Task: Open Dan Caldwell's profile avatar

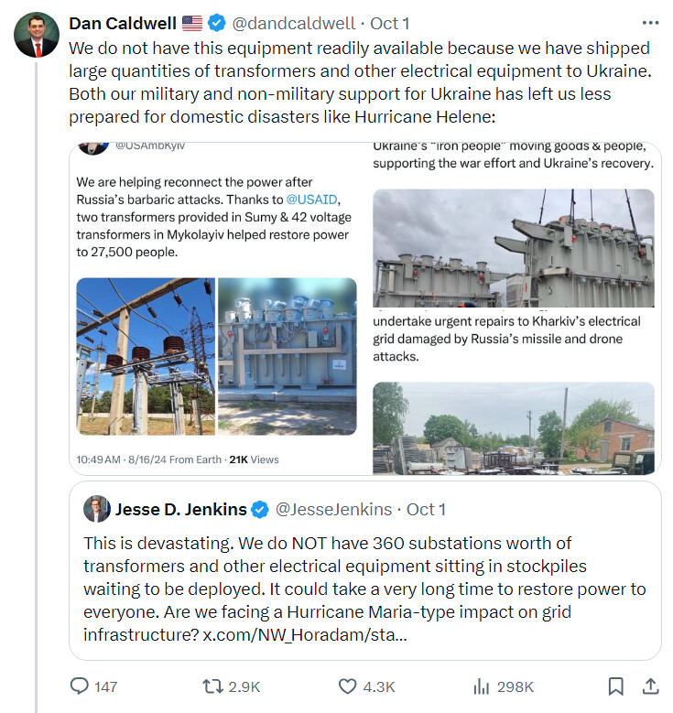Action: (37, 36)
